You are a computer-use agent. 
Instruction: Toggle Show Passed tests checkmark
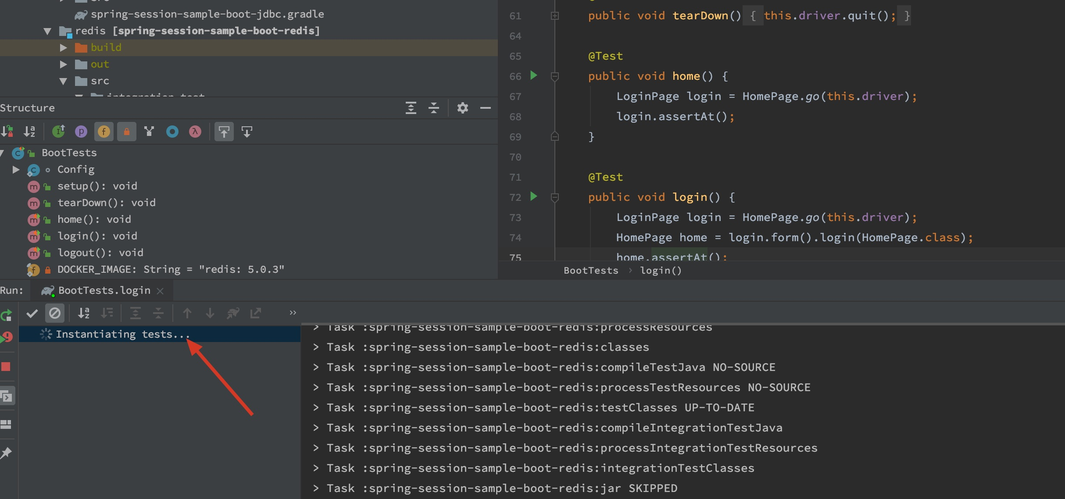(32, 313)
